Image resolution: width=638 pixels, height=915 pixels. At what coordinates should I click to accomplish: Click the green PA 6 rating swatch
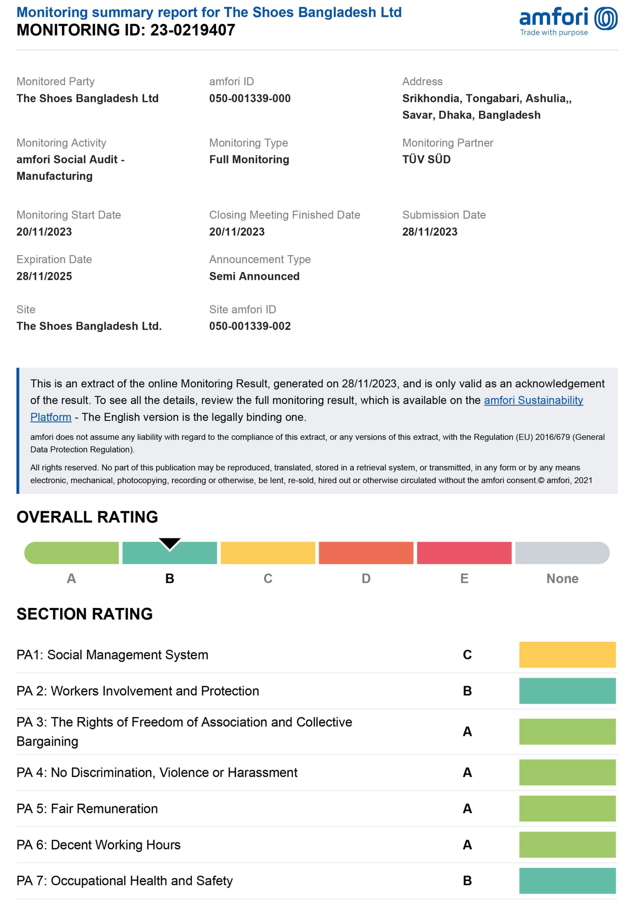[567, 845]
